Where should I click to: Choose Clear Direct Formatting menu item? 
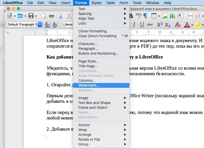(x=101, y=36)
